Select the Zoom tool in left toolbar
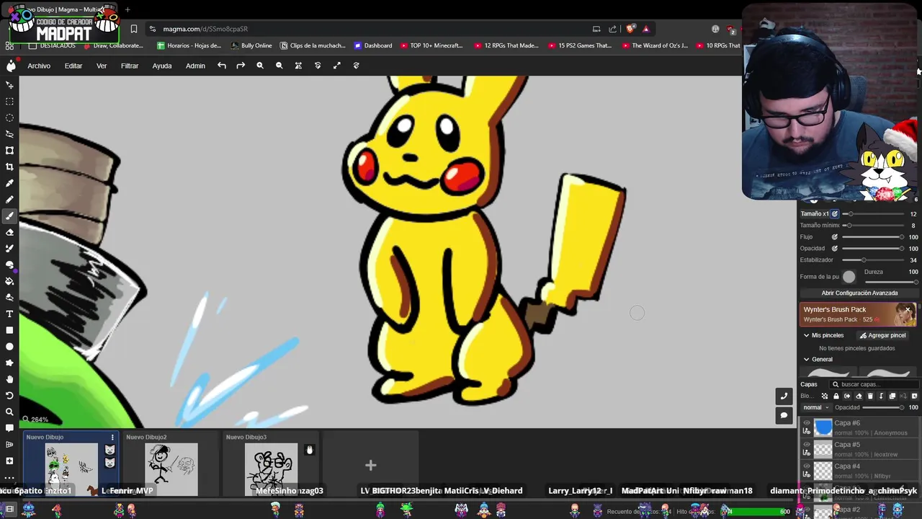The image size is (922, 519). click(x=9, y=412)
